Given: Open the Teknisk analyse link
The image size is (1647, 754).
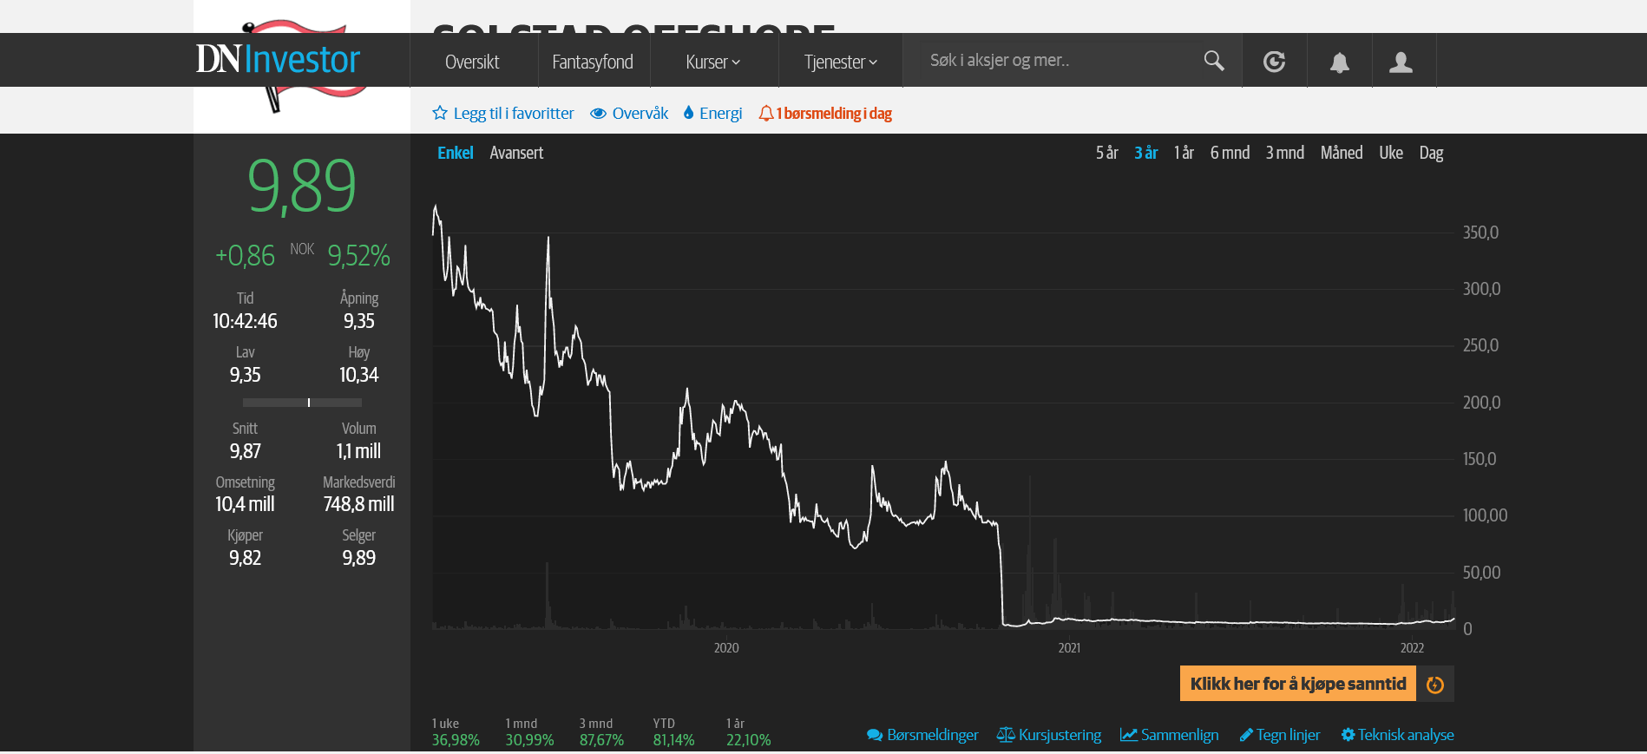Looking at the screenshot, I should (x=1407, y=735).
